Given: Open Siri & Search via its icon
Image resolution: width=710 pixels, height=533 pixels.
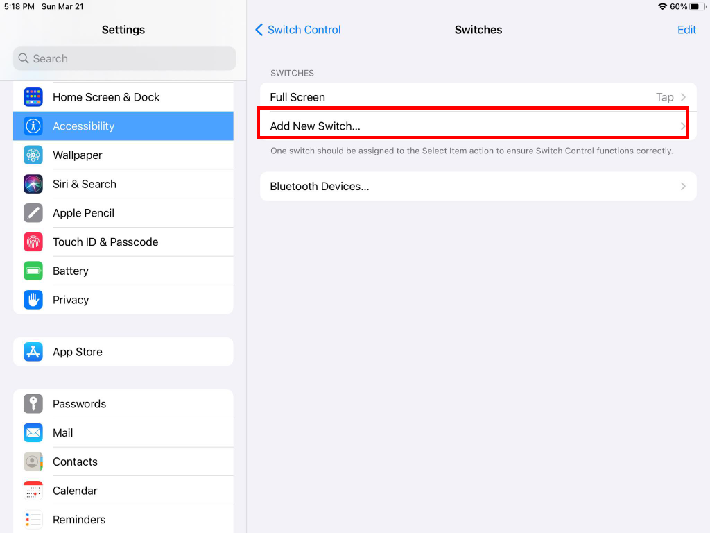Looking at the screenshot, I should pos(33,184).
